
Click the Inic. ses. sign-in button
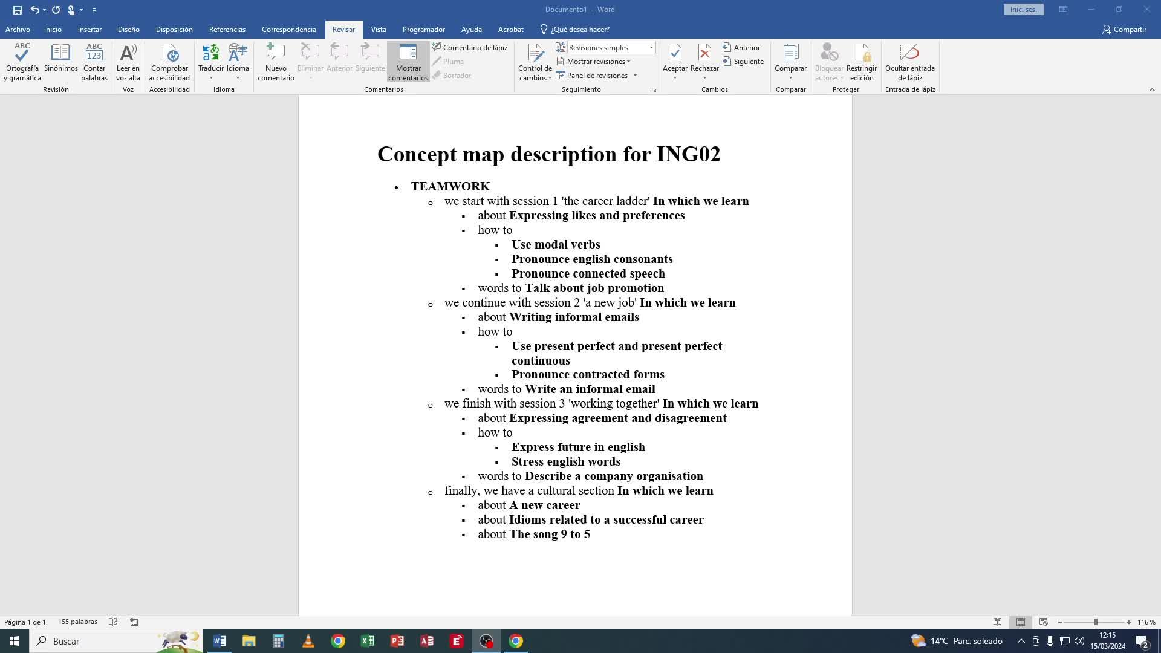[1023, 10]
